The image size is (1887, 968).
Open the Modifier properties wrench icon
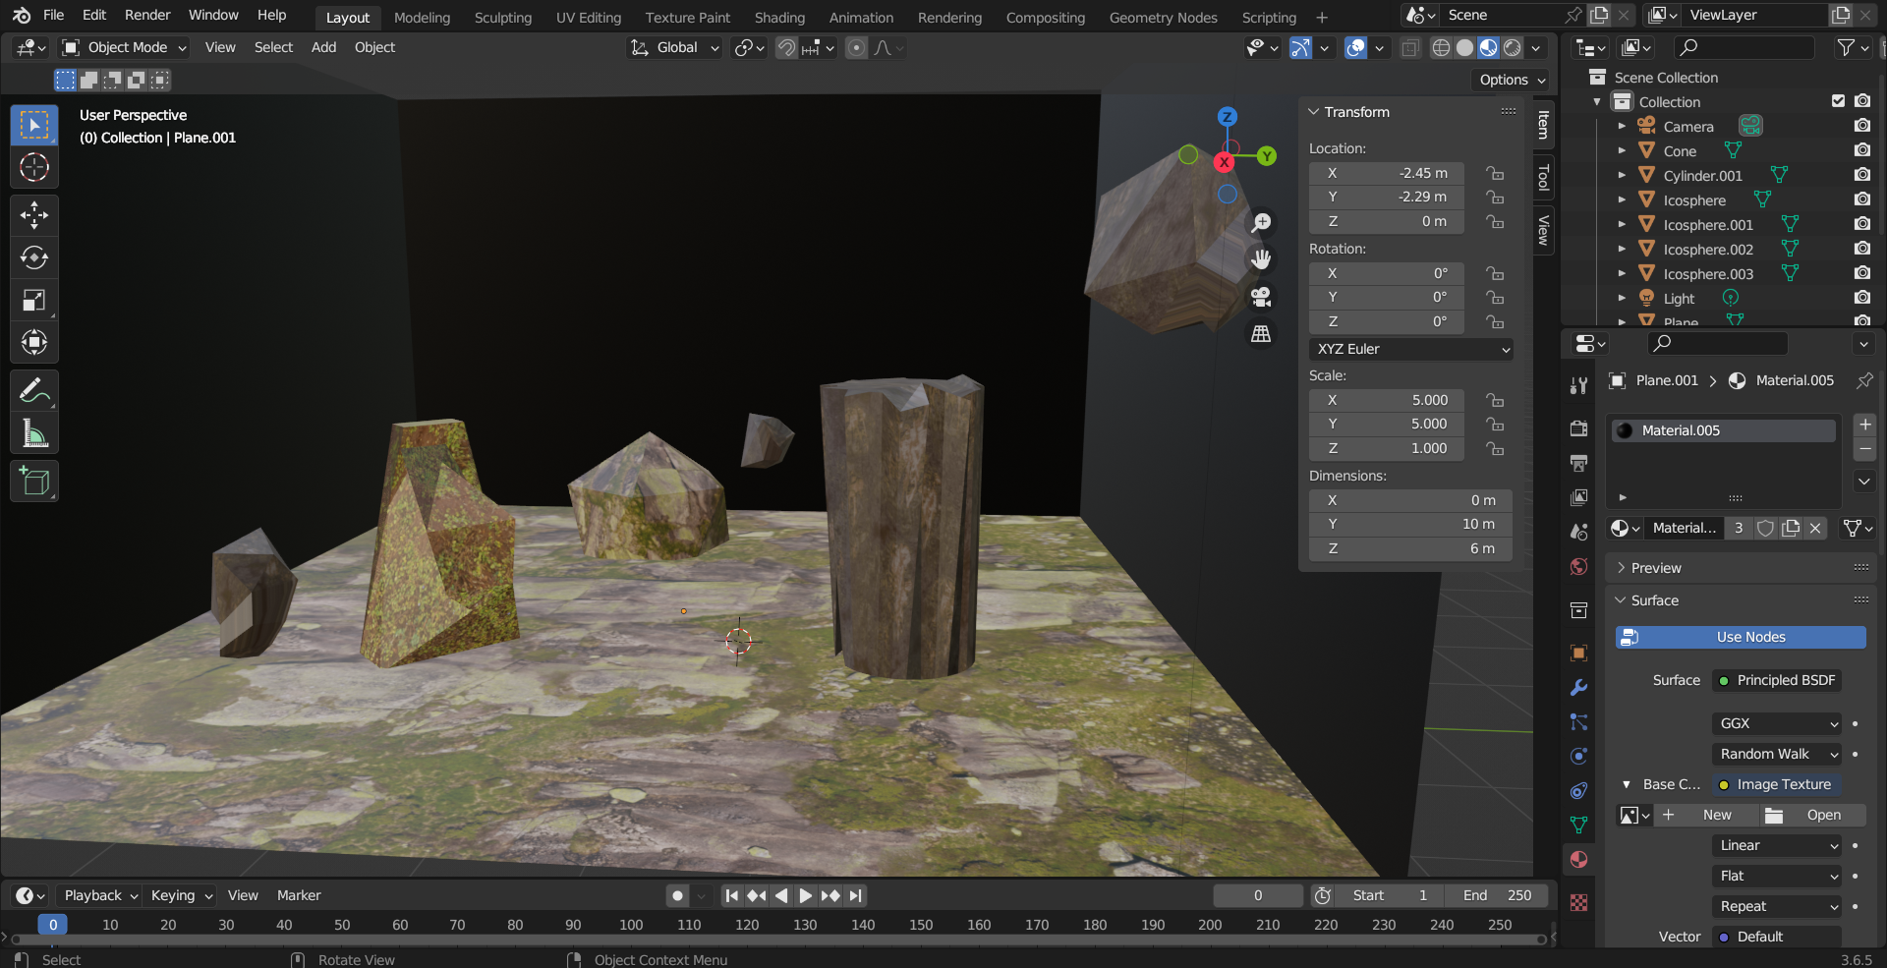point(1578,688)
